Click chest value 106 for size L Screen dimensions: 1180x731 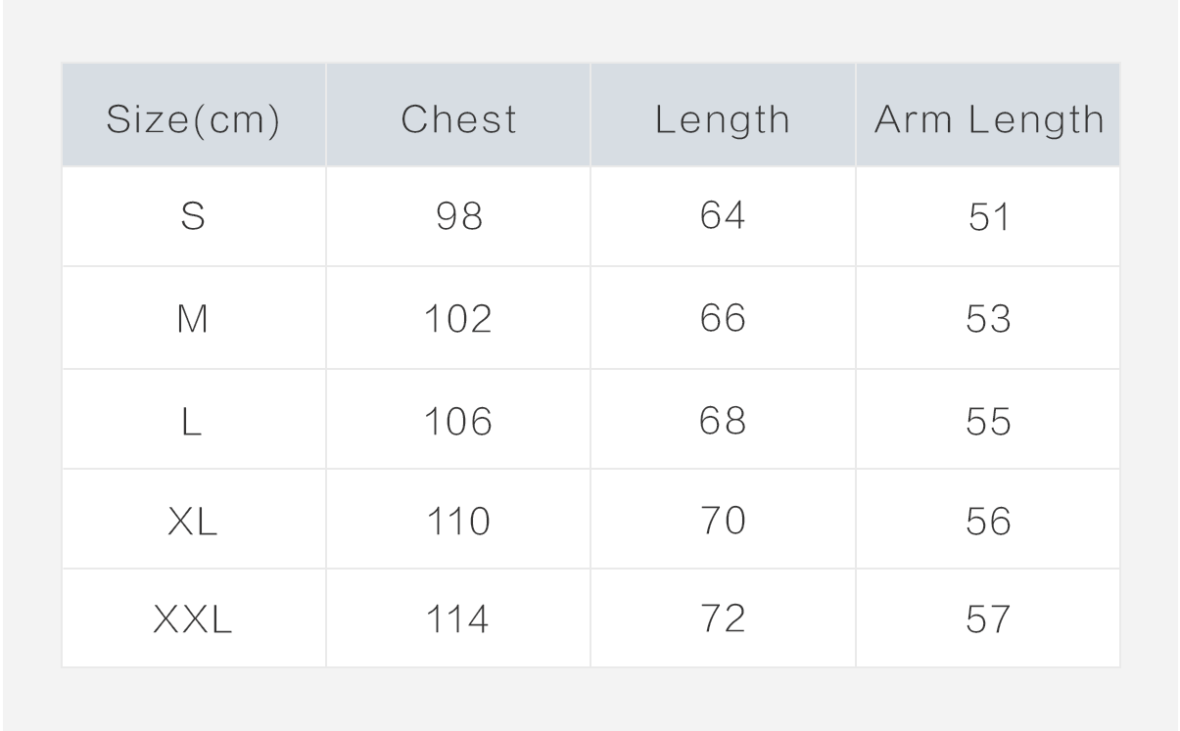[x=458, y=422]
